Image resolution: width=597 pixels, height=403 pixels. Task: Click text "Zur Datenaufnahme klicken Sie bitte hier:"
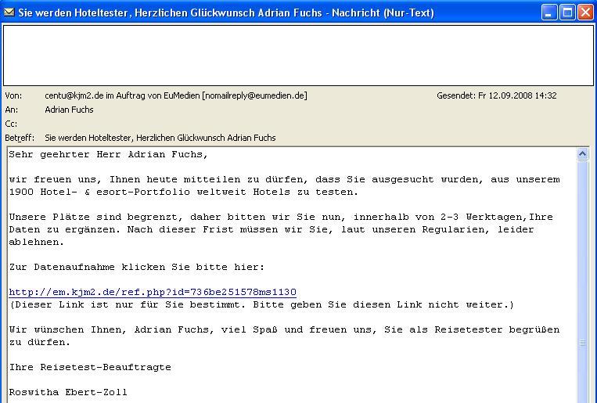pyautogui.click(x=137, y=268)
